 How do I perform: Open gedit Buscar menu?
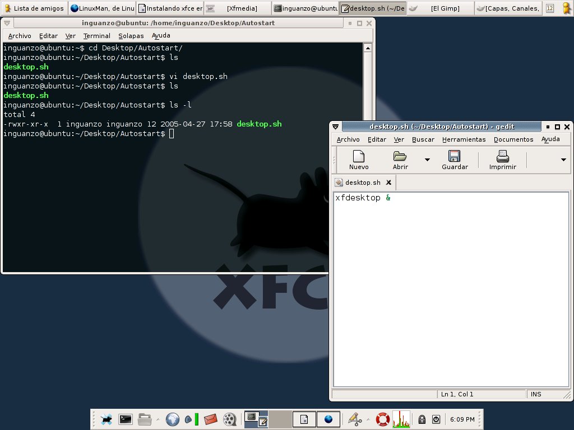(x=423, y=139)
